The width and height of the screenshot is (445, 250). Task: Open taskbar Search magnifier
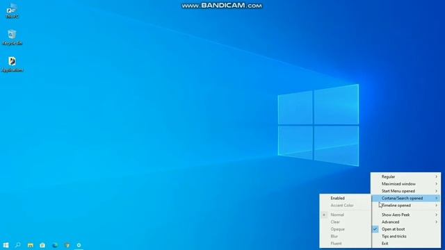tap(18, 245)
